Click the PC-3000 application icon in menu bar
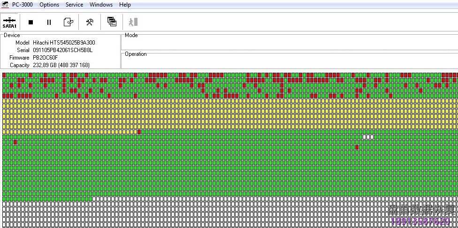Viewport: 458px width, 228px height. click(x=5, y=4)
